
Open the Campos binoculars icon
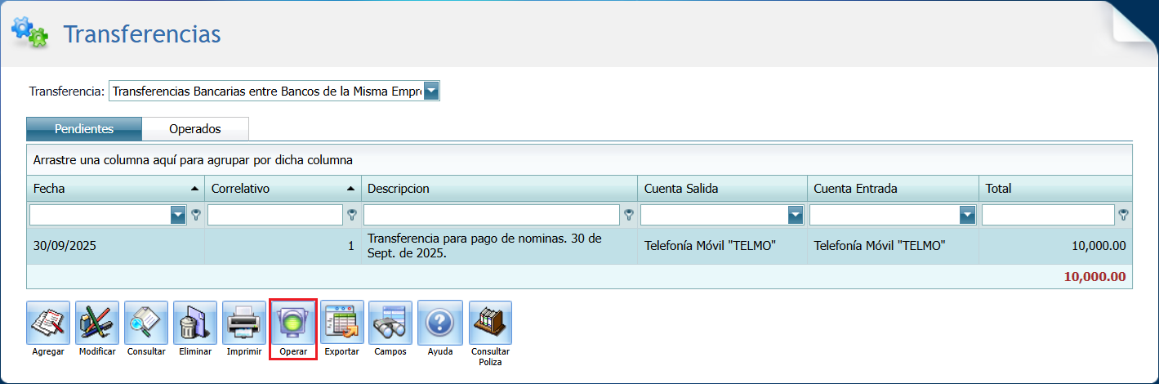coord(390,323)
